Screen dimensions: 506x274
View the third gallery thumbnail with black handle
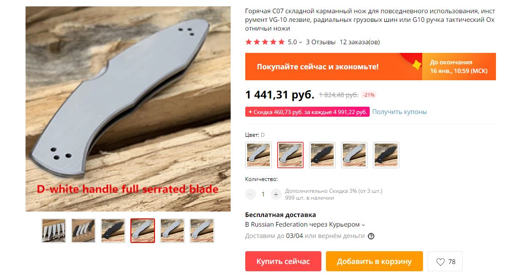pos(113,231)
